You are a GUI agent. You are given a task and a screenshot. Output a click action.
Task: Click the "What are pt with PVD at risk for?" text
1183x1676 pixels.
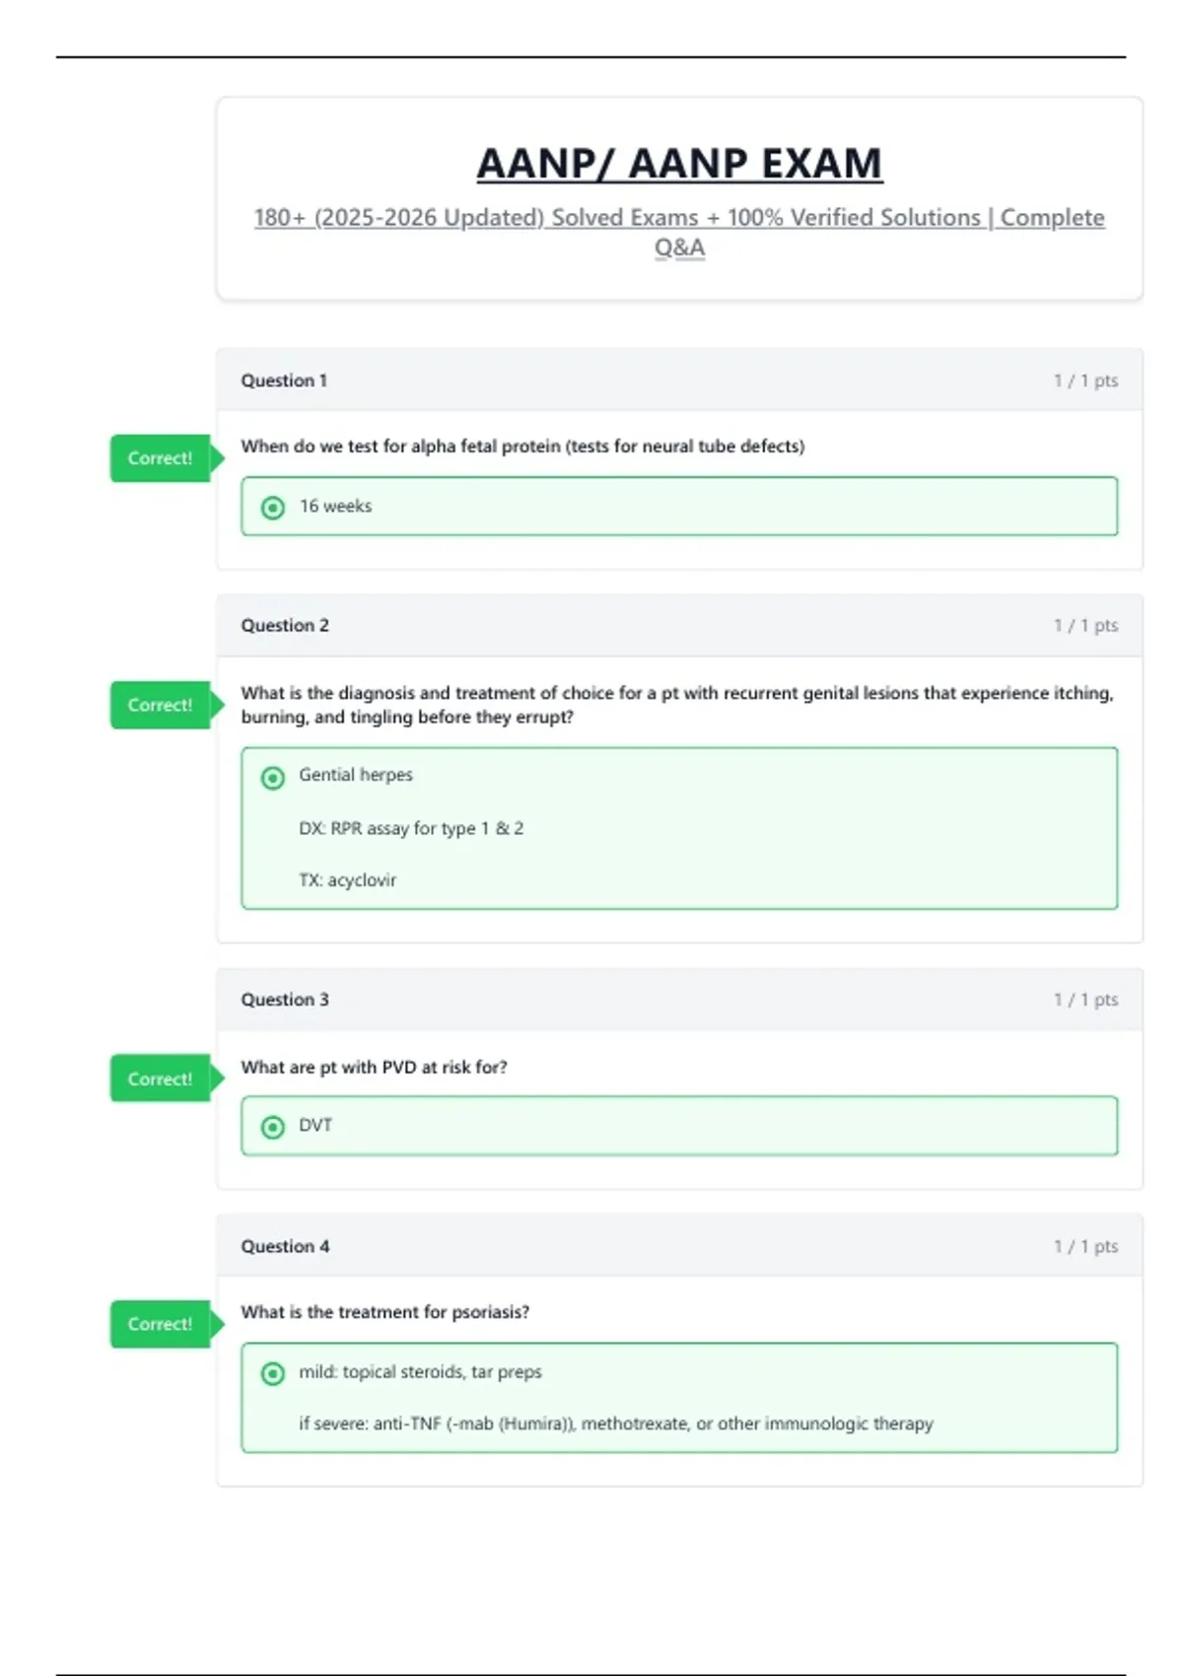[374, 1067]
